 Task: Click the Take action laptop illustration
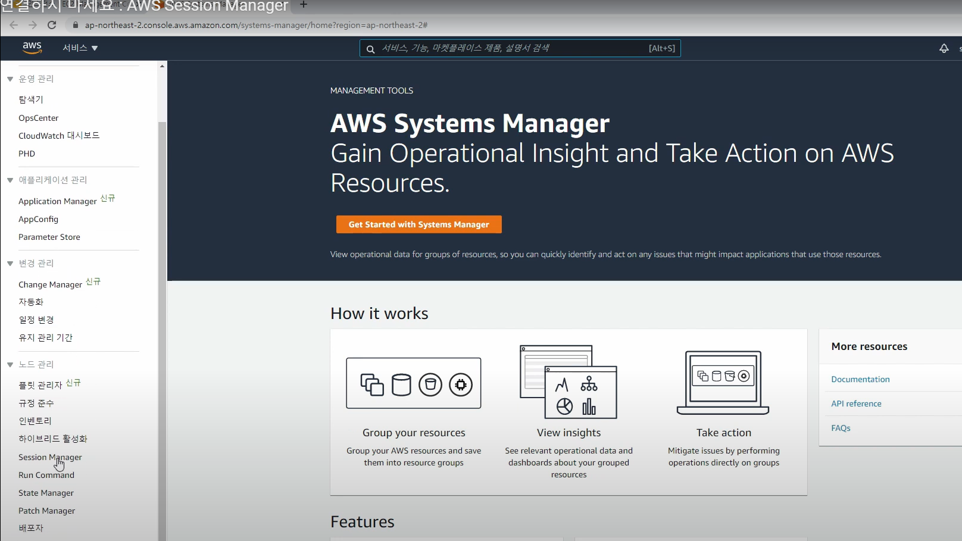click(x=723, y=383)
